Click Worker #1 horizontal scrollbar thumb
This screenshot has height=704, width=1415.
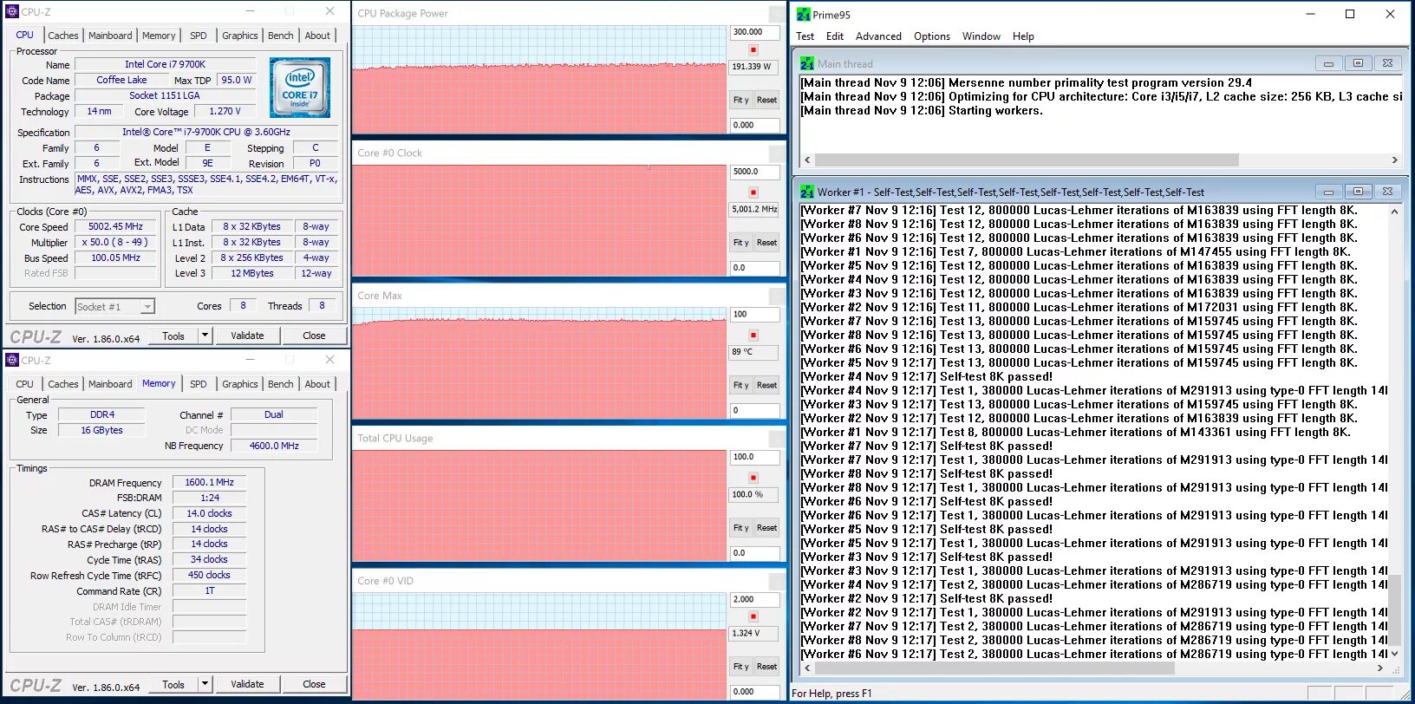pos(994,668)
